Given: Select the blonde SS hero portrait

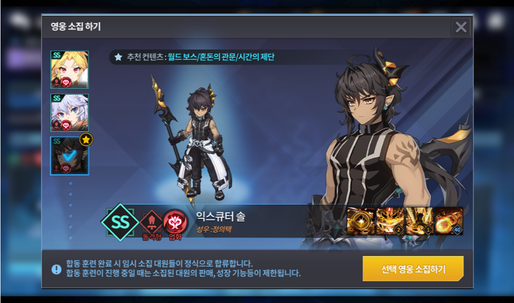Looking at the screenshot, I should click(69, 69).
